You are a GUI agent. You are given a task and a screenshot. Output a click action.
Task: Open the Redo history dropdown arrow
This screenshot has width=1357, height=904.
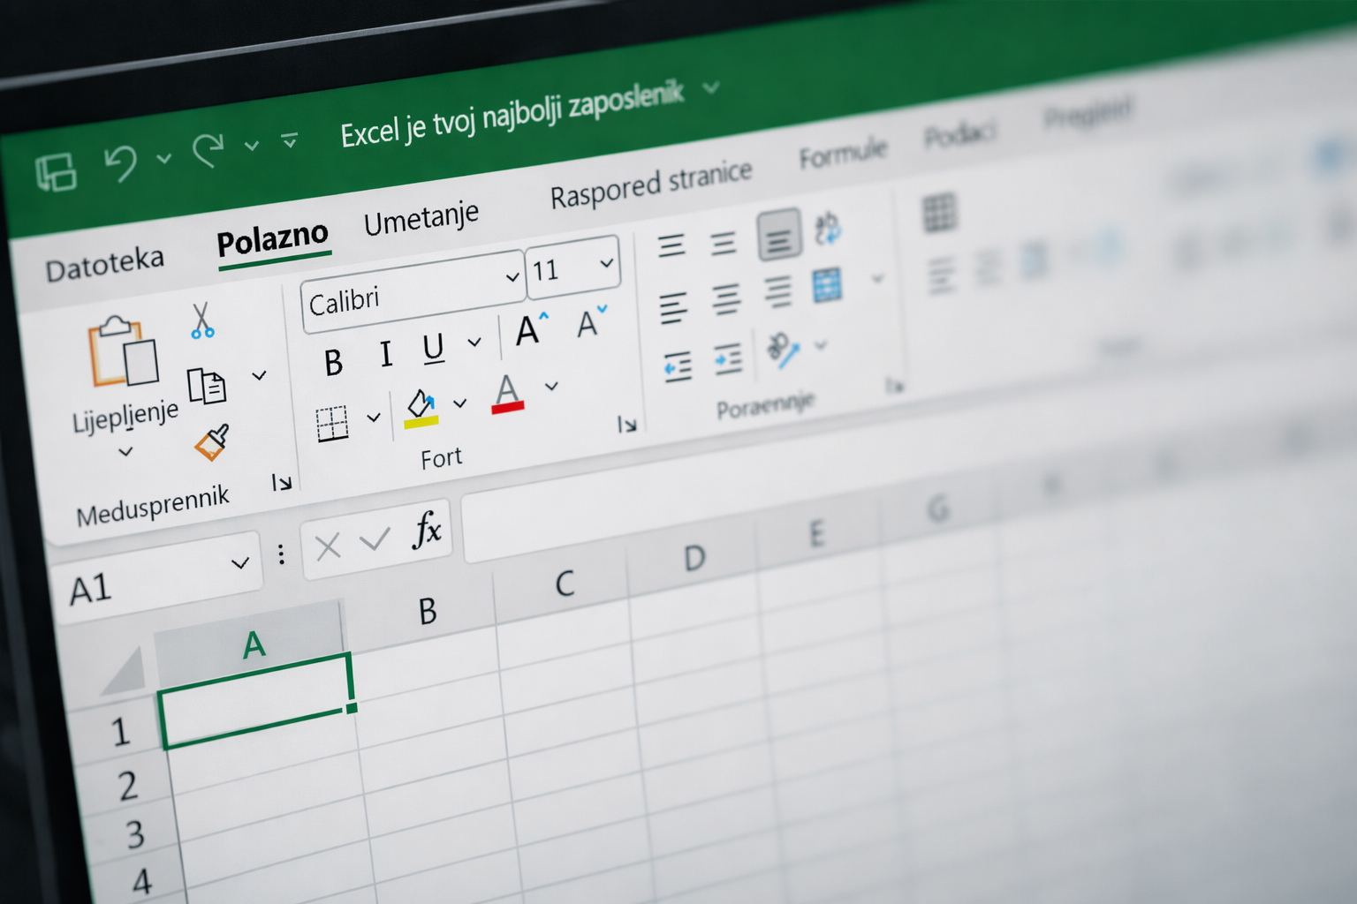pos(252,145)
